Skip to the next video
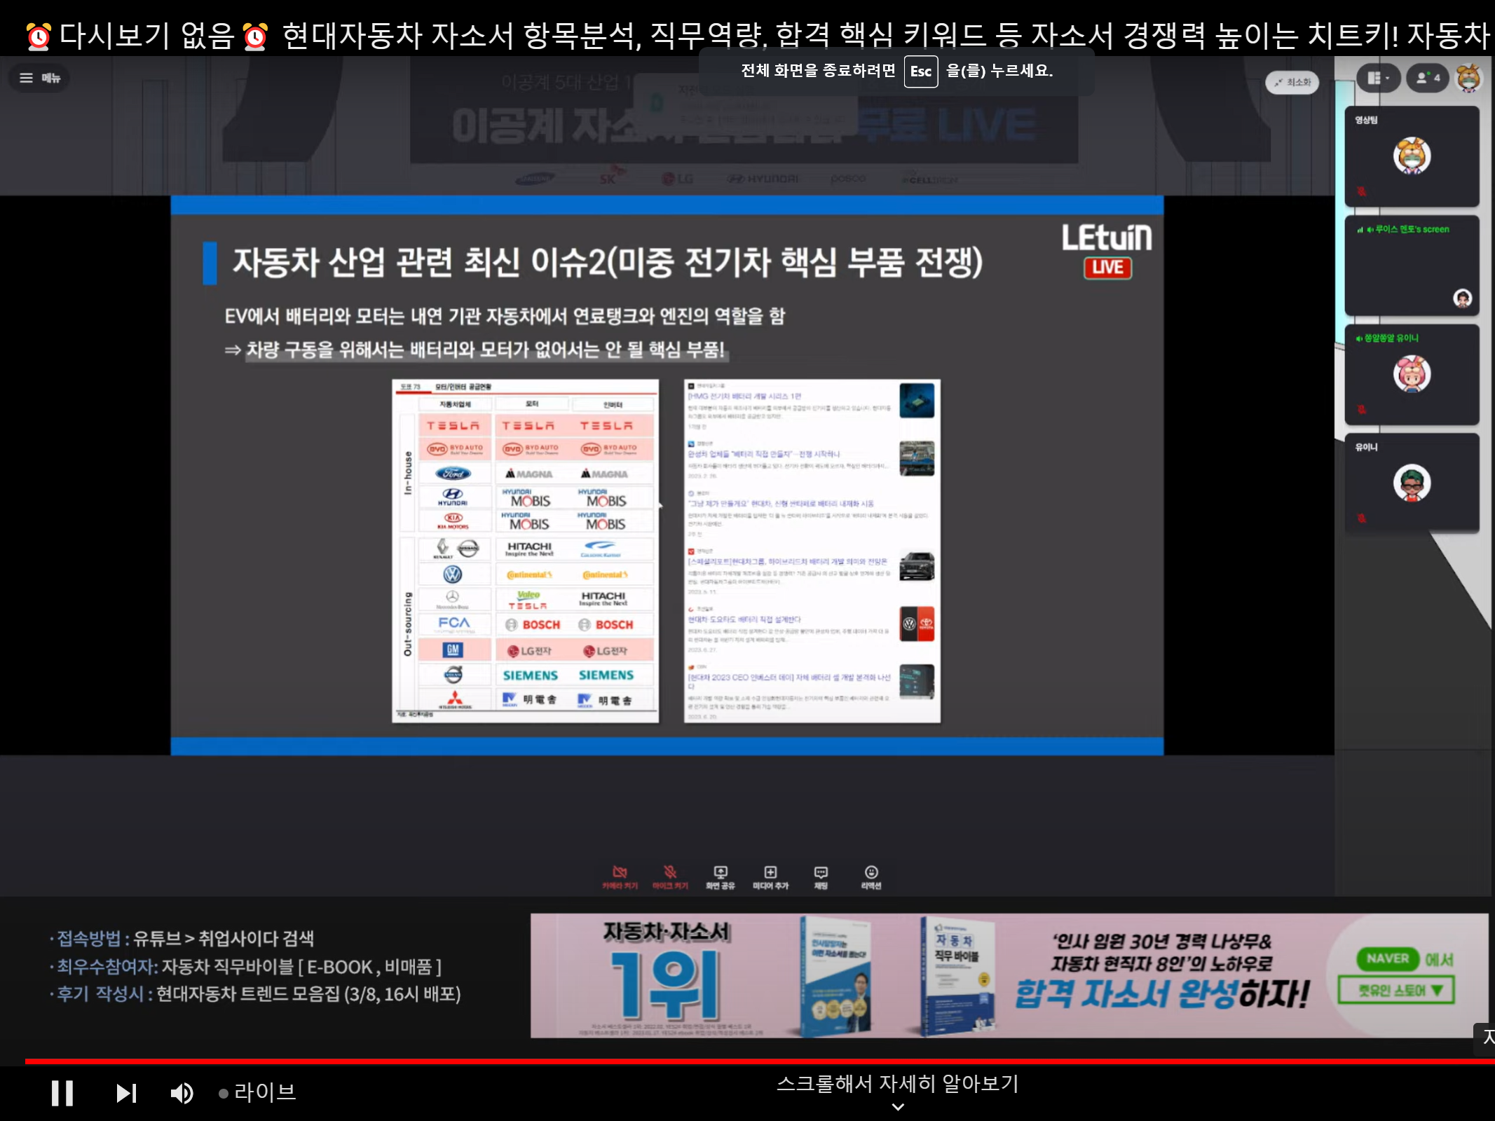The width and height of the screenshot is (1495, 1121). coord(126,1093)
